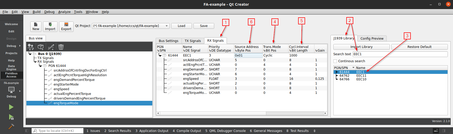Viewport: 453px width, 134px height.
Task: Open the Analyze menu
Action: 64,12
